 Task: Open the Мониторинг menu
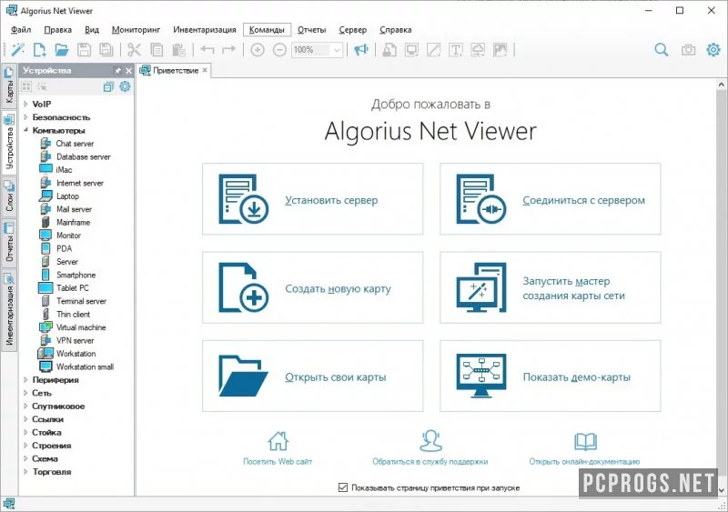(136, 30)
